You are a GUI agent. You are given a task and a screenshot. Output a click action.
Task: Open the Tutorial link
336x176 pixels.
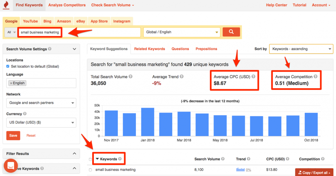click(299, 5)
